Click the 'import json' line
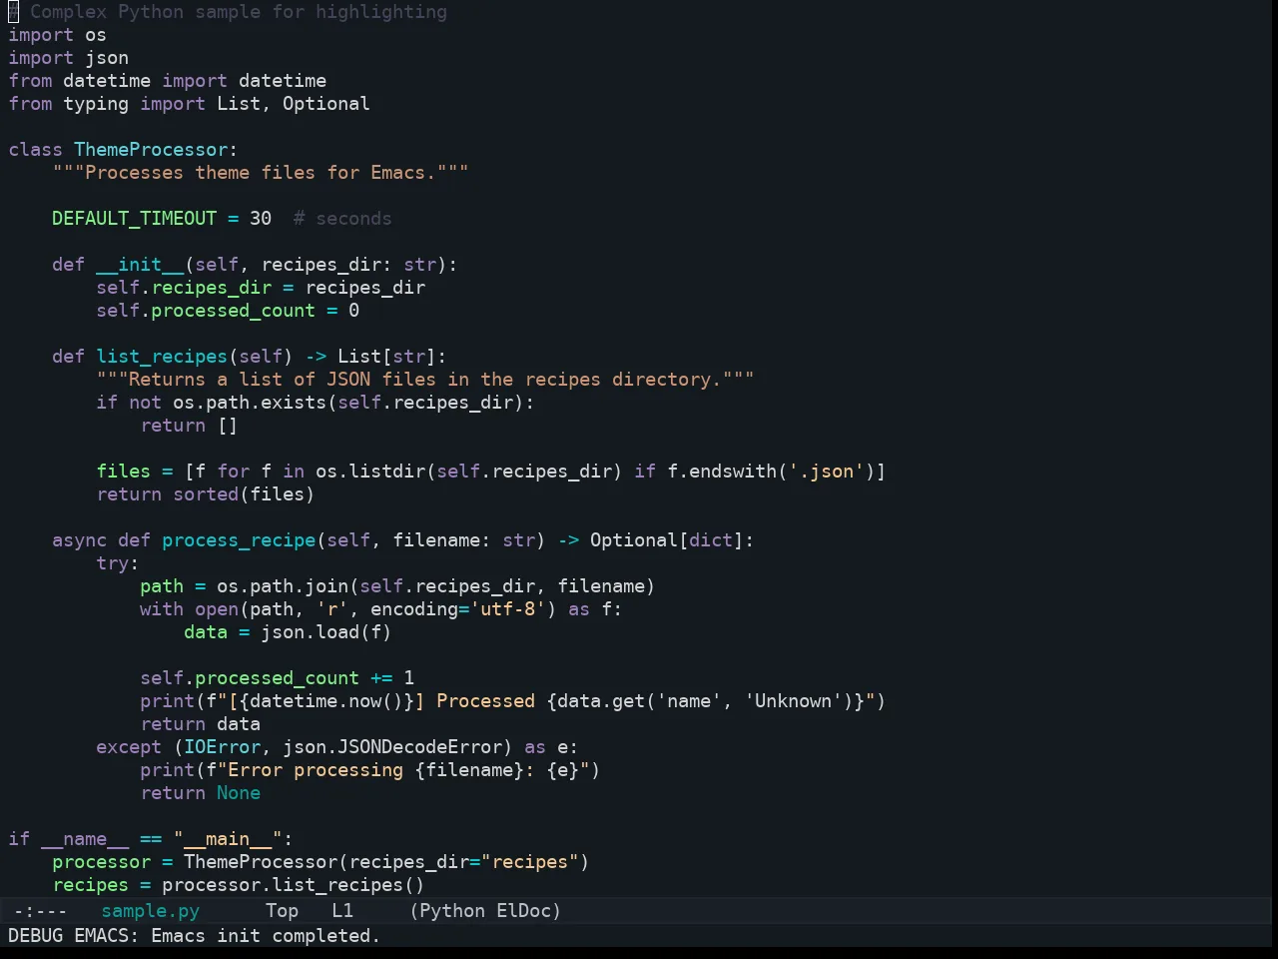This screenshot has height=959, width=1278. pyautogui.click(x=68, y=58)
